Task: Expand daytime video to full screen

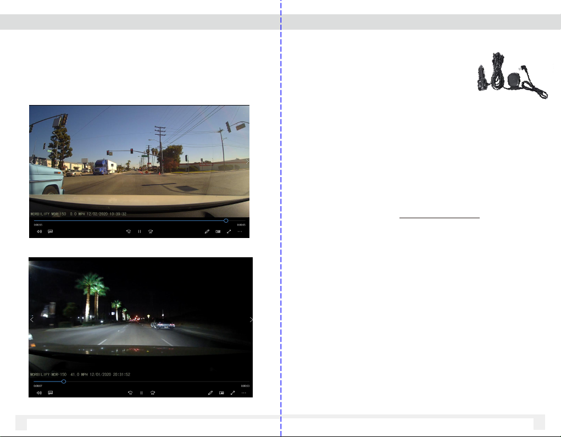Action: (229, 231)
